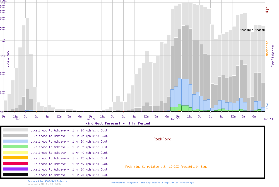Click the light gray 20 mph legend swatch
The width and height of the screenshot is (279, 187).
(x=15, y=130)
